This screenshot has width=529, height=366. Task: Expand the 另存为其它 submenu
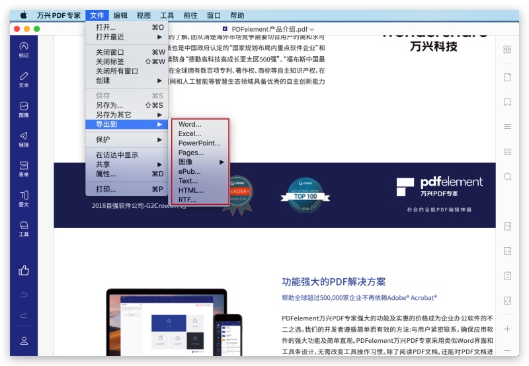tap(127, 114)
